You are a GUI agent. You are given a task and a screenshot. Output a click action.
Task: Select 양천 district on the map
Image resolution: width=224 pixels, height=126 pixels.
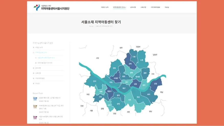(x=101, y=92)
